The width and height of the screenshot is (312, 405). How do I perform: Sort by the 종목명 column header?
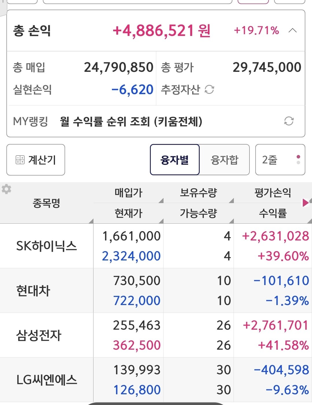pyautogui.click(x=47, y=203)
